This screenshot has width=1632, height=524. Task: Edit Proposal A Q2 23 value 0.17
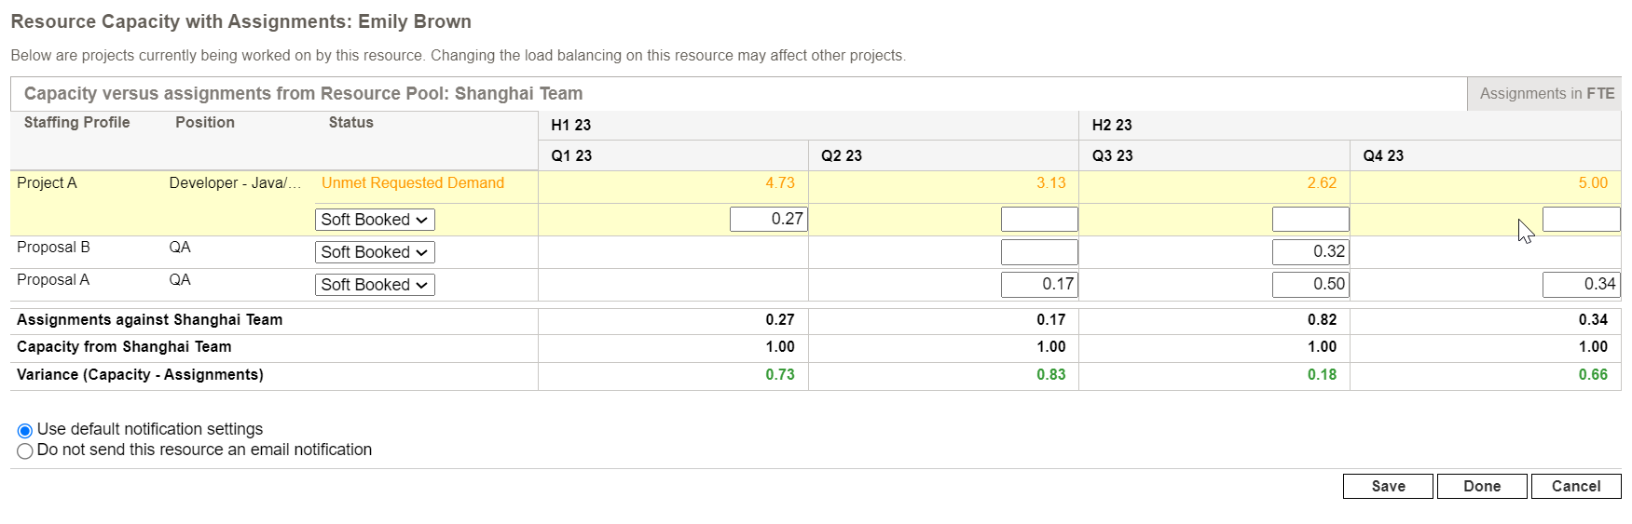1038,284
